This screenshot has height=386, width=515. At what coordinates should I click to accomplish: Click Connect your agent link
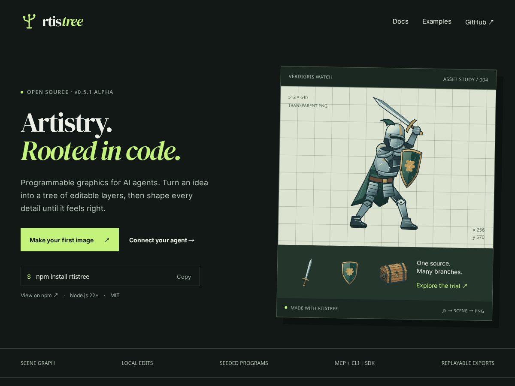click(x=162, y=240)
